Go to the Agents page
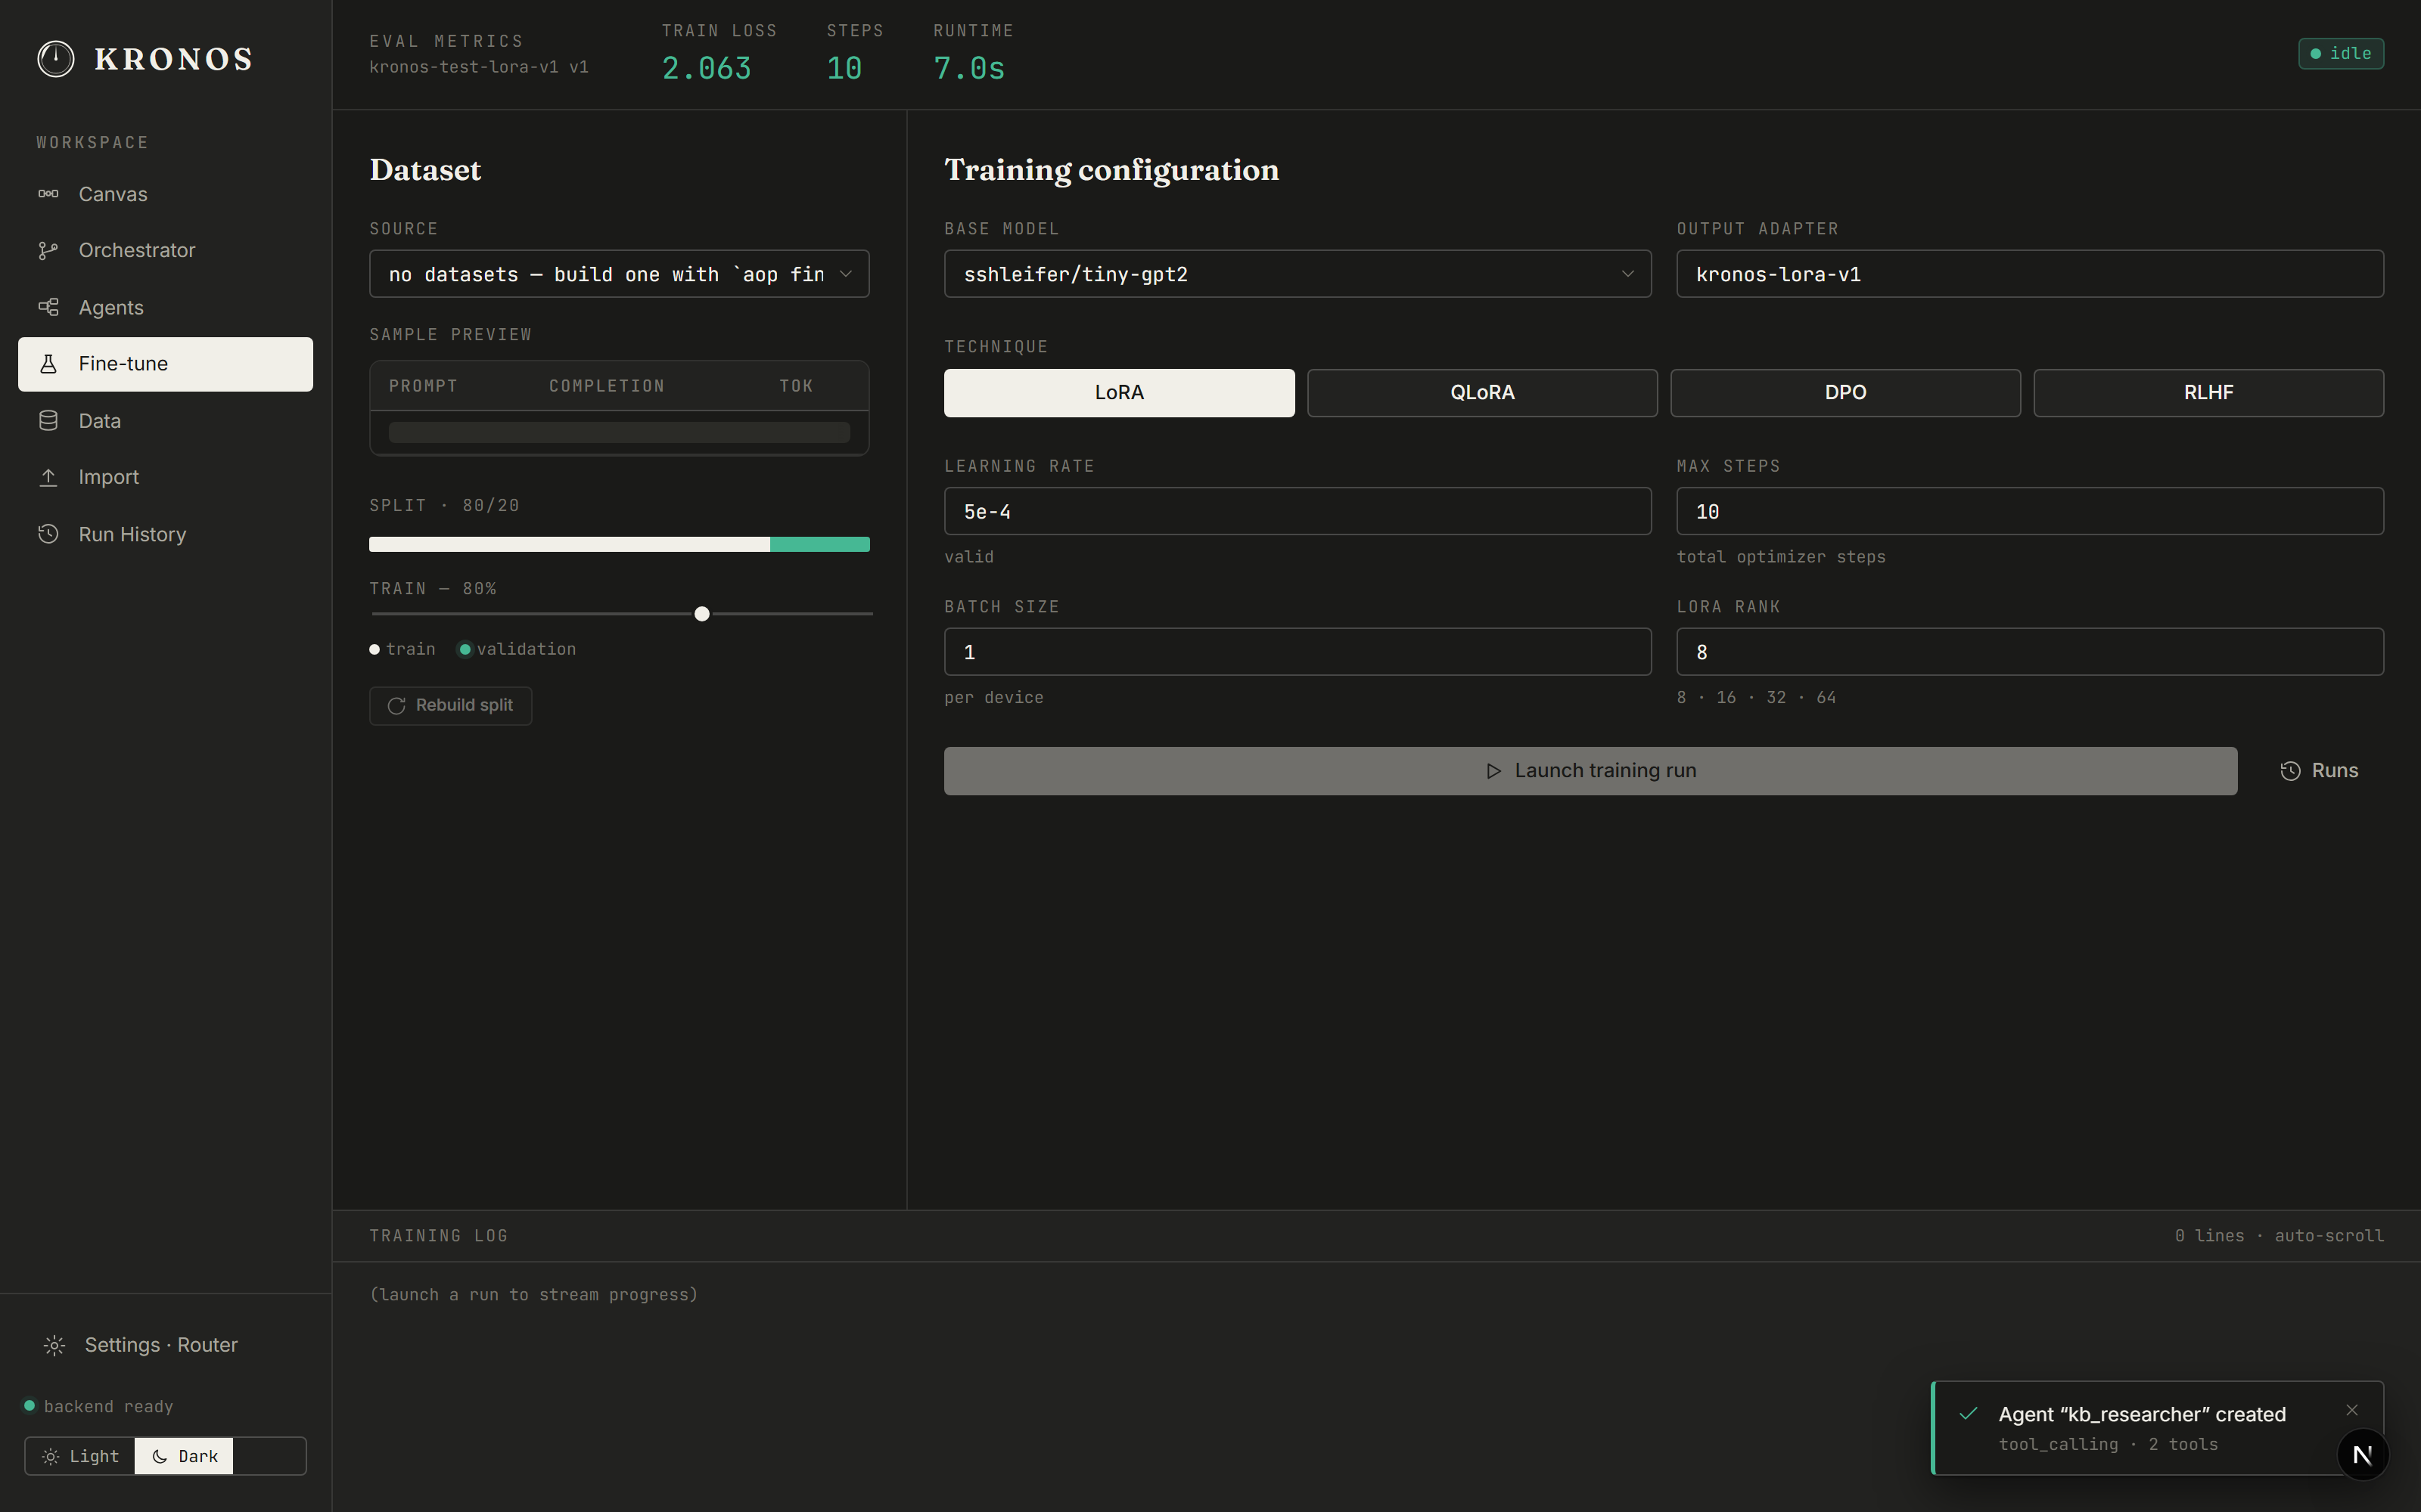This screenshot has width=2421, height=1512. (165, 307)
